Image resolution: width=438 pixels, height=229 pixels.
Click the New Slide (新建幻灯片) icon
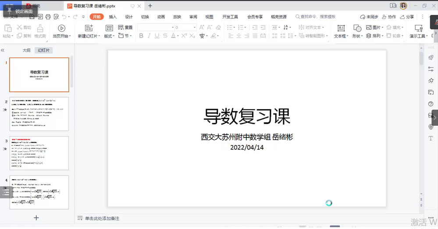[x=89, y=28]
